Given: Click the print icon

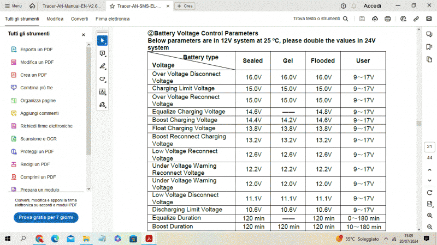Looking at the screenshot, I should (x=388, y=19).
